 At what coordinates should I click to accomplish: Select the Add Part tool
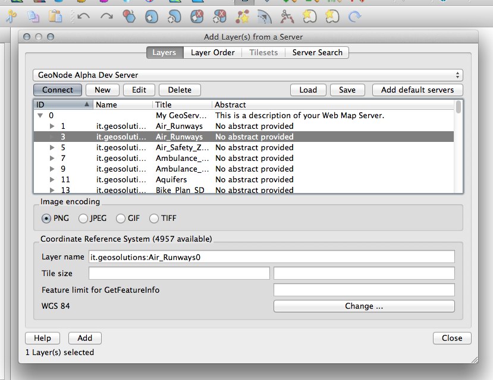174,16
